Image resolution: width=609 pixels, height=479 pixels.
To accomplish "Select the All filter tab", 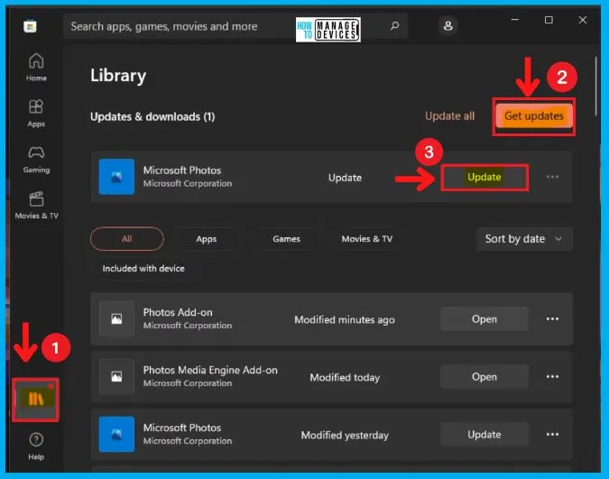I will 127,239.
